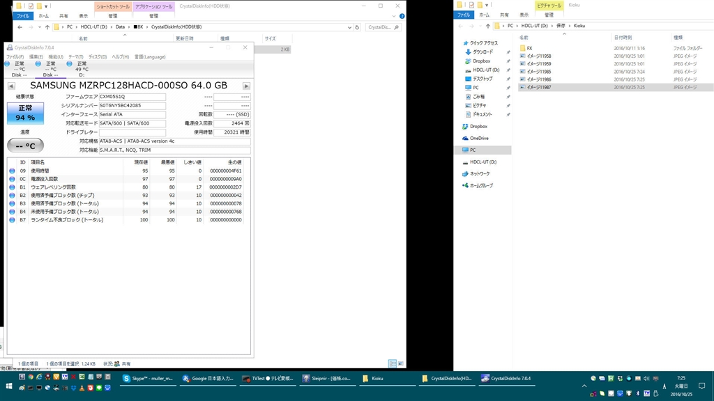Open OneDrive in the navigation pane
Image resolution: width=714 pixels, height=401 pixels.
pyautogui.click(x=478, y=139)
